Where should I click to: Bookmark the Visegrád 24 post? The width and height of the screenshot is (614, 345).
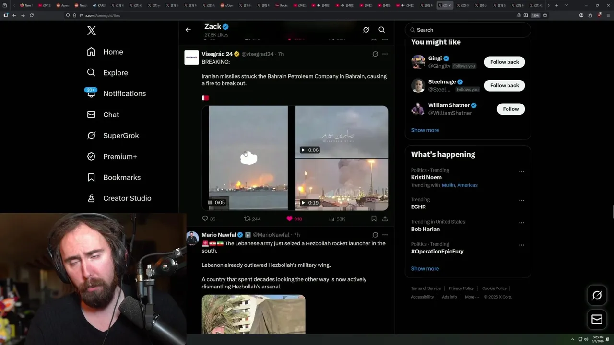coord(374,218)
